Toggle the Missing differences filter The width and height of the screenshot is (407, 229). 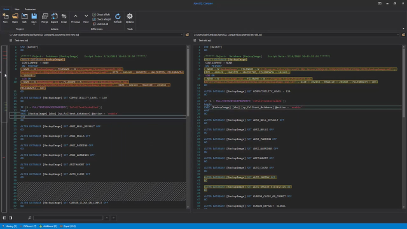tap(10, 226)
